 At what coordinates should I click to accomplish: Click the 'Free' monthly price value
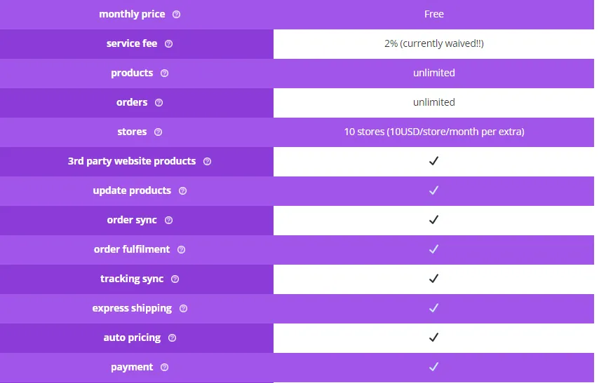434,14
